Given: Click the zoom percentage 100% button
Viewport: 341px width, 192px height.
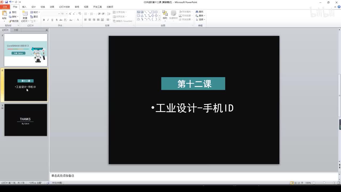Looking at the screenshot, I should (308, 183).
